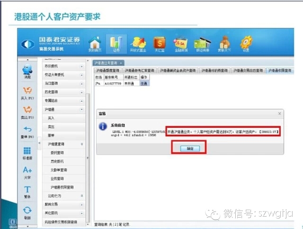303x229 pixels.
Task: Switch to the 沪港通参考汇率查询 tab
Action: point(140,70)
